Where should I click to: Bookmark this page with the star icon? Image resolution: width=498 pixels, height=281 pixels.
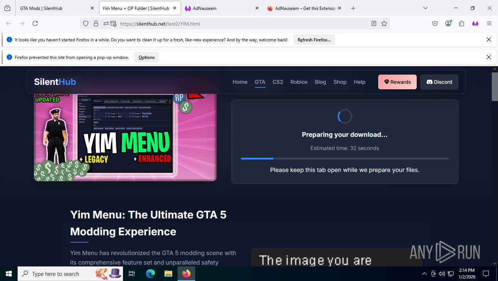[x=384, y=23]
